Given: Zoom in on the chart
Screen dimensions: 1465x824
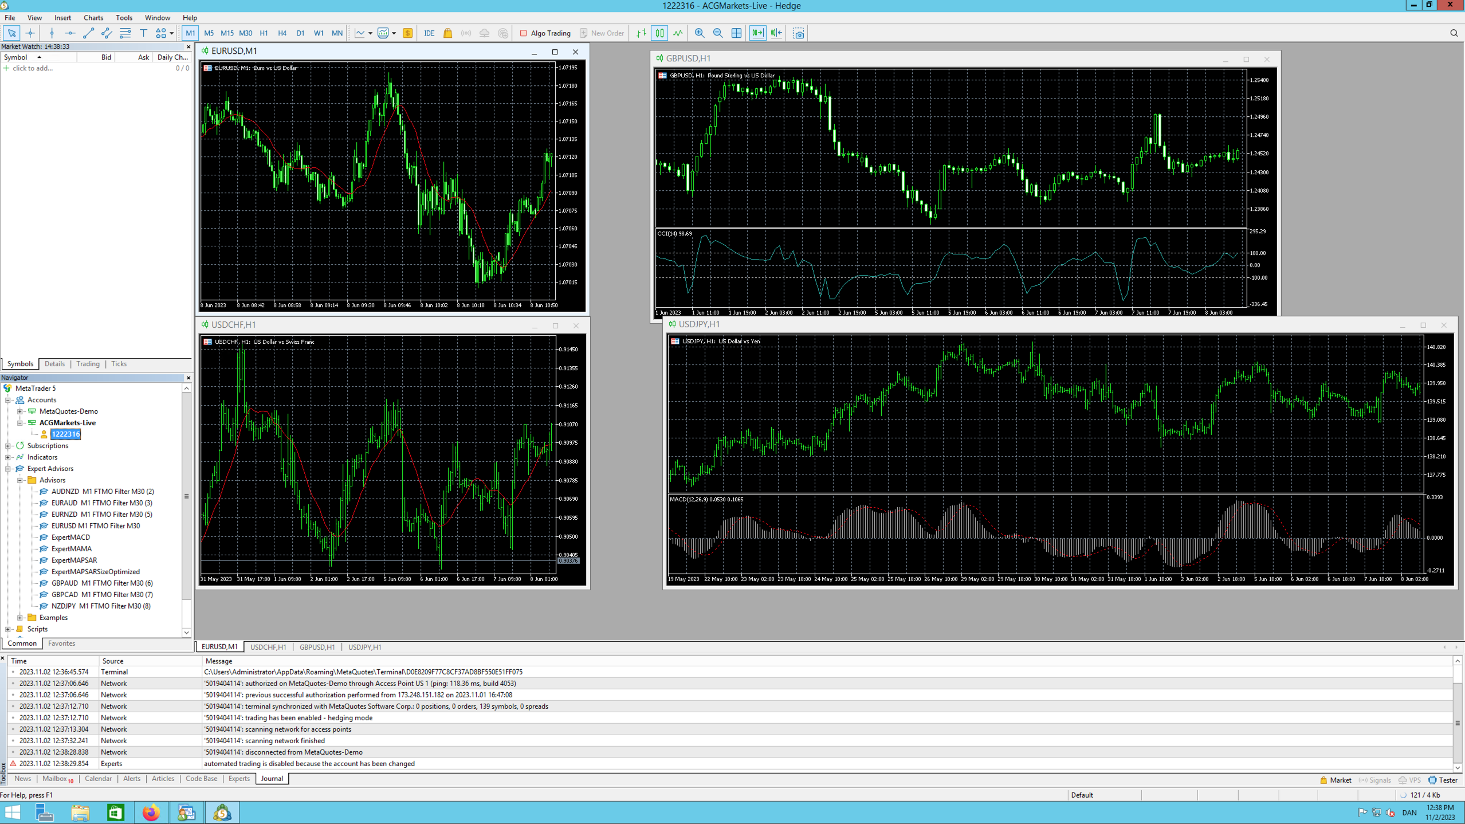Looking at the screenshot, I should click(x=699, y=33).
